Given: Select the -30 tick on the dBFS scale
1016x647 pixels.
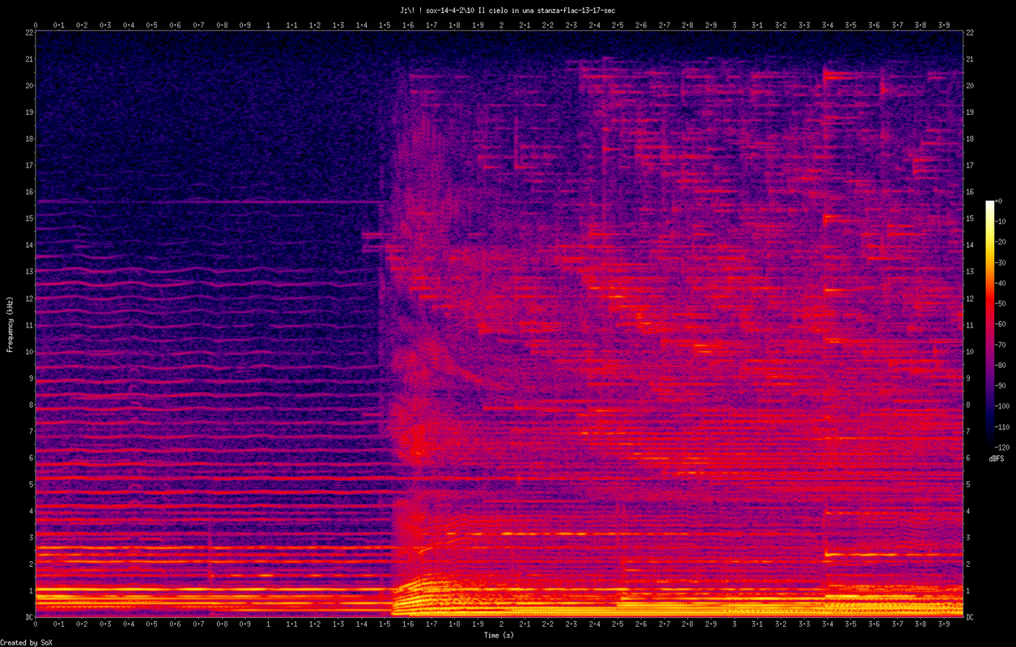Looking at the screenshot, I should tap(1001, 262).
